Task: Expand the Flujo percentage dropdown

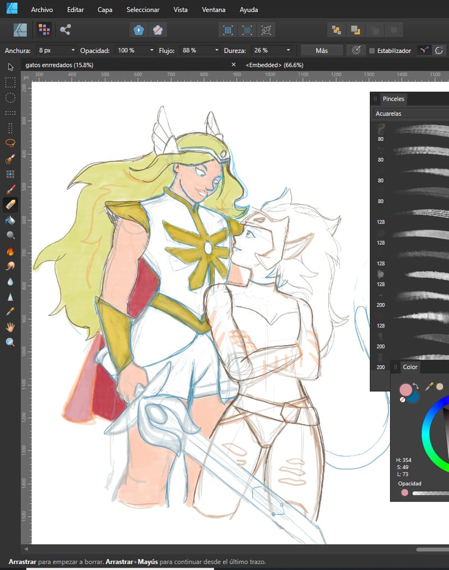Action: click(217, 50)
